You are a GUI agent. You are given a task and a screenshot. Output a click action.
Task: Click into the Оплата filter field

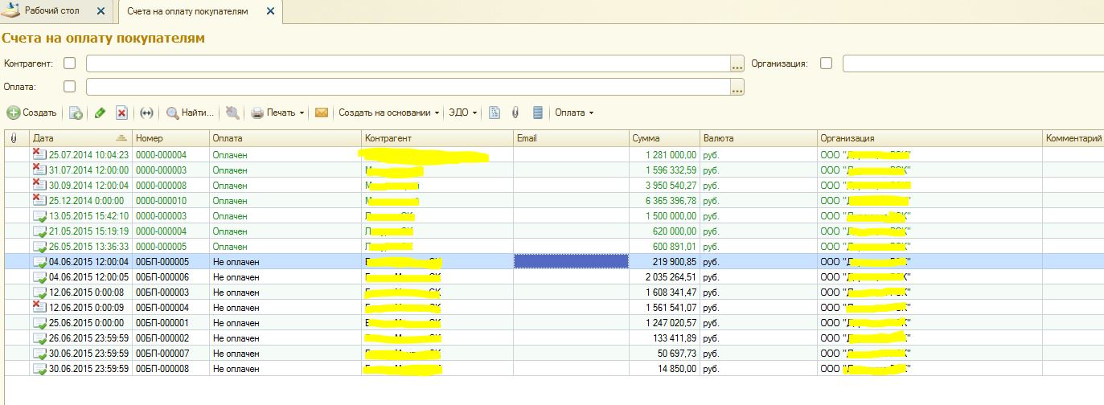tap(408, 87)
